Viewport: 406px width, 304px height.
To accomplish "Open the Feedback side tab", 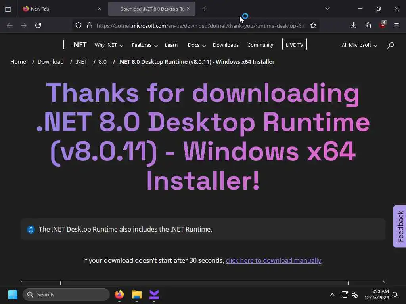I will pos(400,226).
